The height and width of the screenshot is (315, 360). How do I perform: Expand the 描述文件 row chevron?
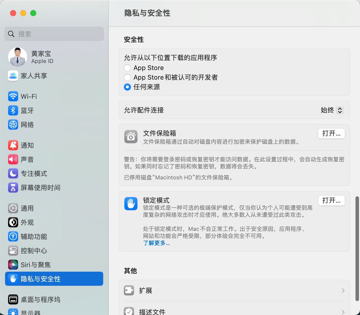pos(343,312)
